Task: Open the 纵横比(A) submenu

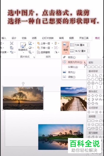Action: [x=74, y=67]
